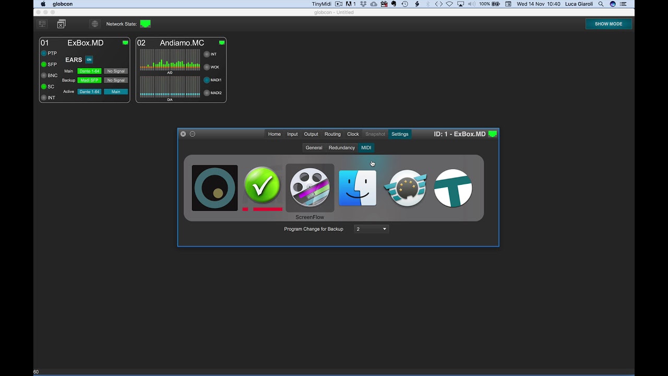This screenshot has height=376, width=668.
Task: Select the teal T app icon in the switcher
Action: pyautogui.click(x=453, y=188)
